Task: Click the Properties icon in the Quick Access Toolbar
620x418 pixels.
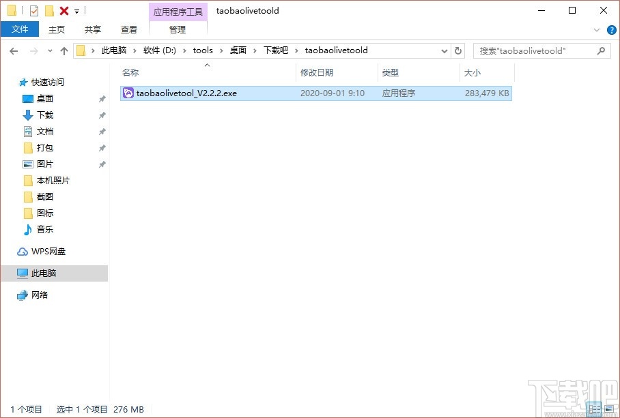Action: pyautogui.click(x=33, y=10)
